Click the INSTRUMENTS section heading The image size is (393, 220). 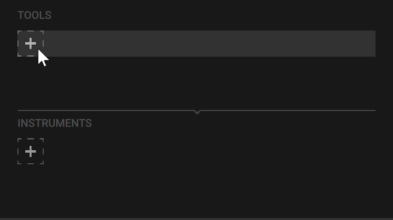[54, 124]
